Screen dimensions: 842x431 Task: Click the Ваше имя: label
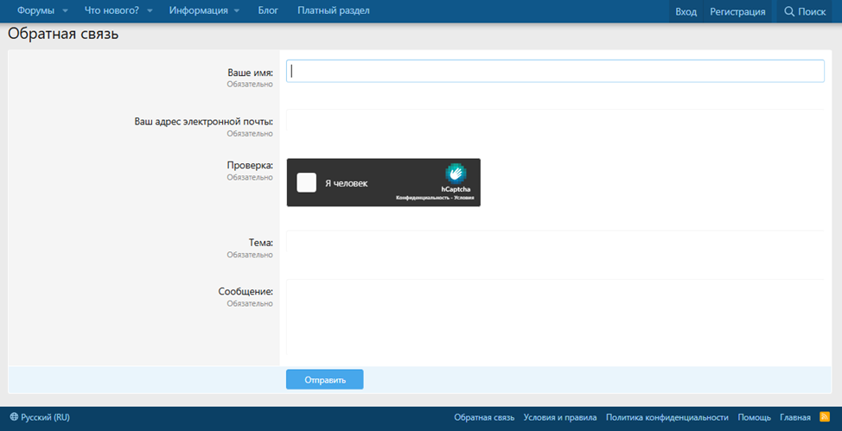pyautogui.click(x=250, y=73)
